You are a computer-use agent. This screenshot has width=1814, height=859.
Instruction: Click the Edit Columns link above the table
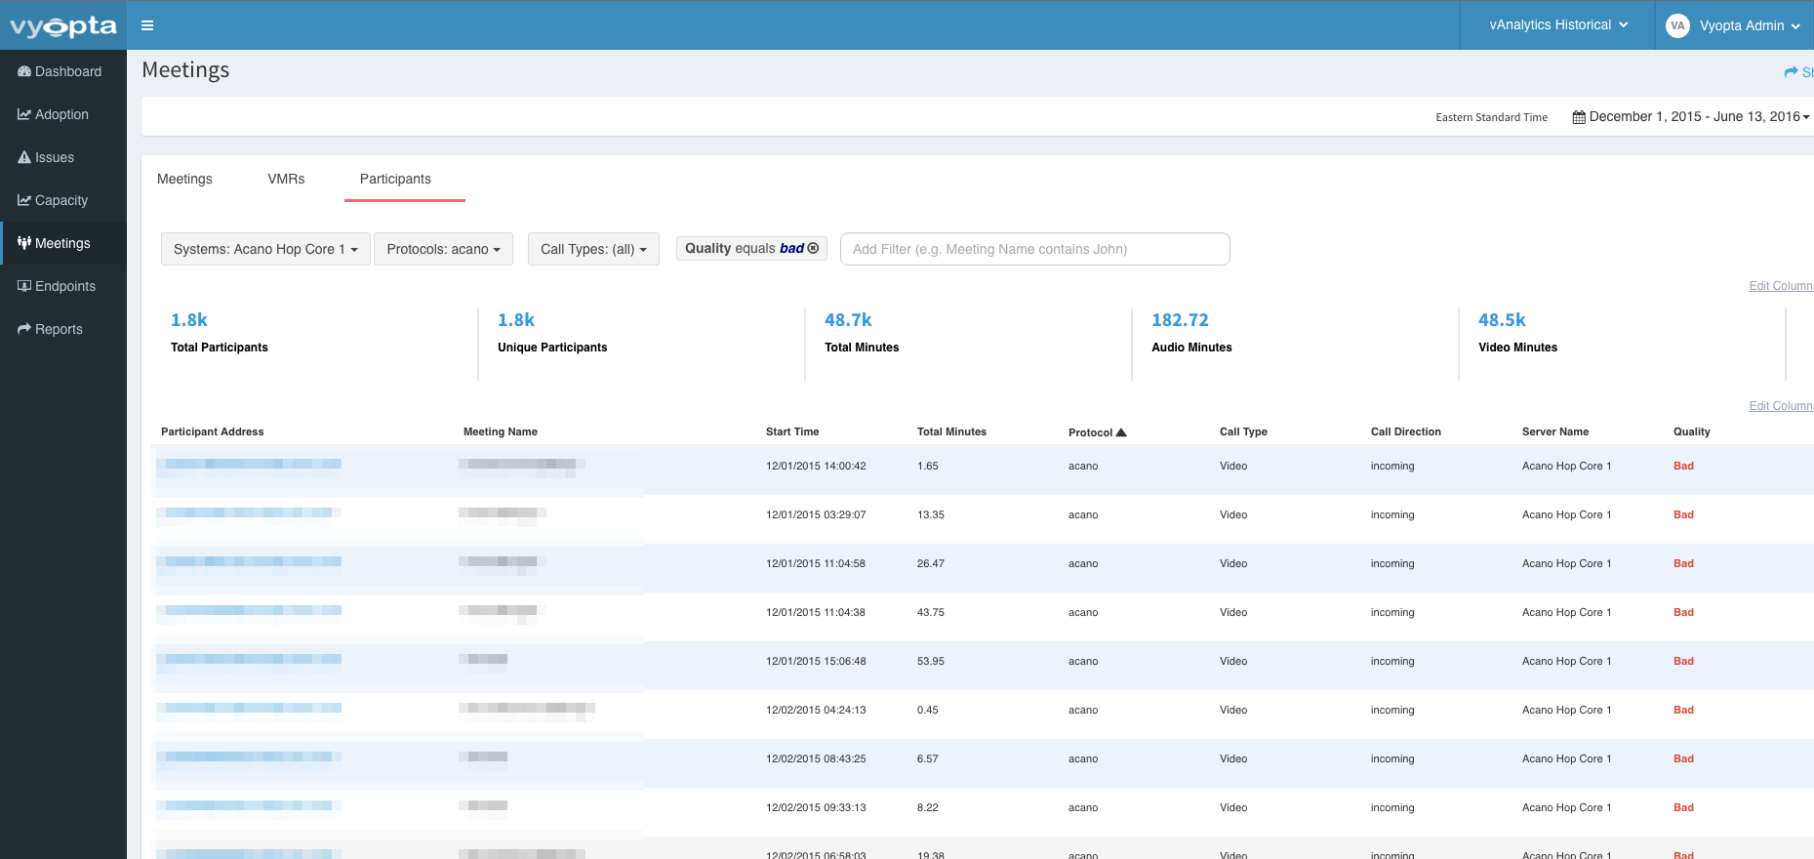(1781, 406)
